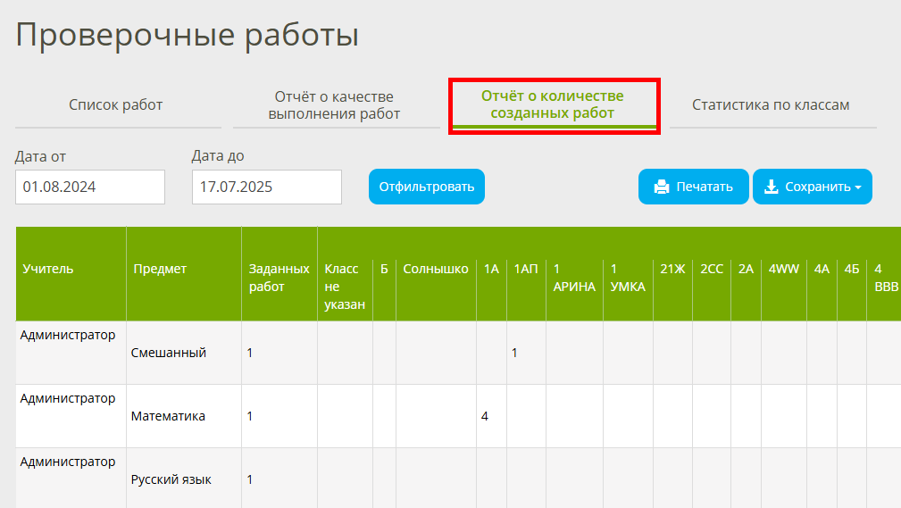Click the Печатать button
This screenshot has width=901, height=508.
coord(693,187)
